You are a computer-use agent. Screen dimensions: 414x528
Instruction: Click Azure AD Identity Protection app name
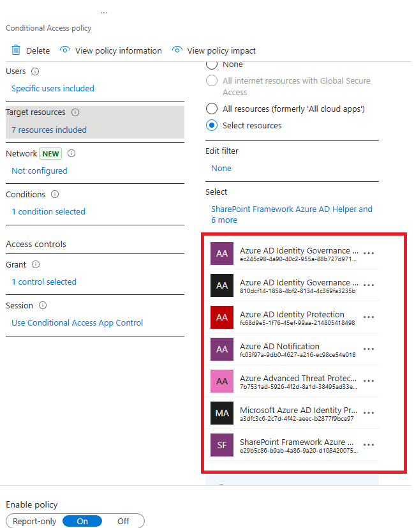point(292,314)
